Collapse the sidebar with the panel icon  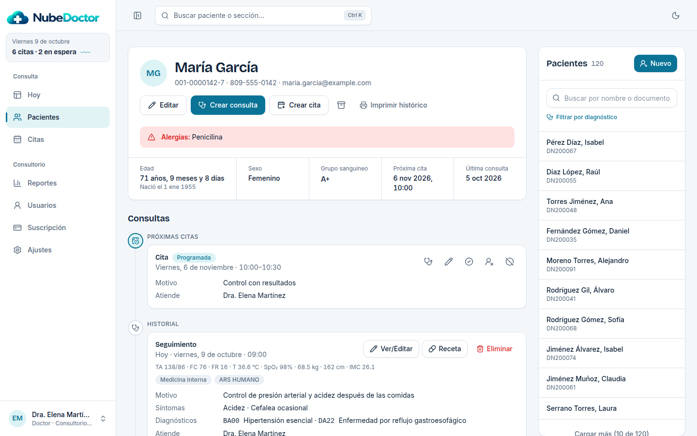tap(137, 16)
